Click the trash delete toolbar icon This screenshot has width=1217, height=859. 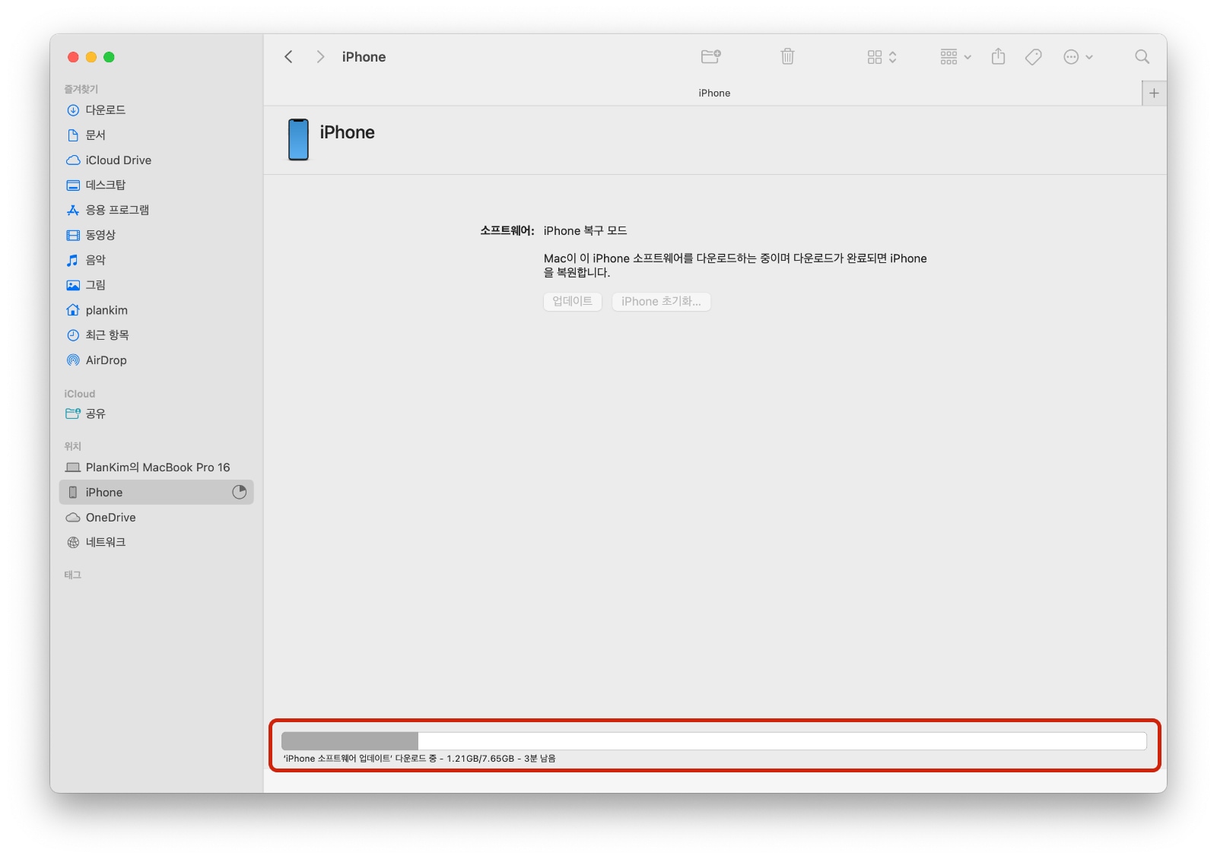click(787, 56)
